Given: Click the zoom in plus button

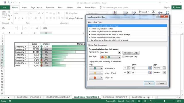Looking at the screenshot, I should 174,101.
